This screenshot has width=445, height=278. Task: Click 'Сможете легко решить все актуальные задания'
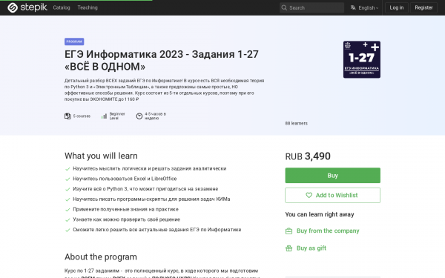coord(157,230)
